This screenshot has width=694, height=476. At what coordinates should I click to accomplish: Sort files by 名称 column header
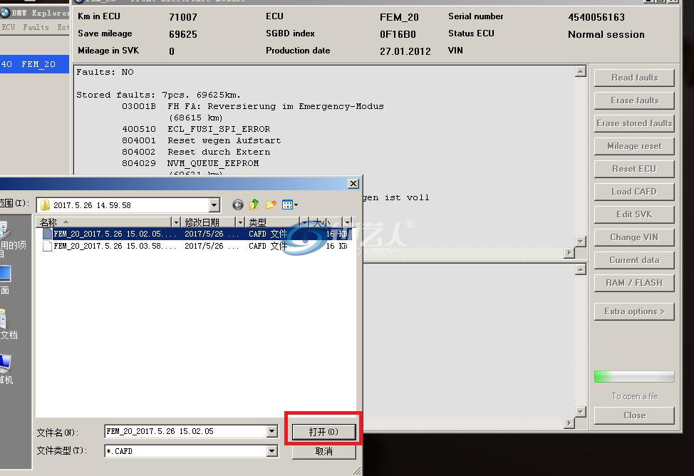pos(103,222)
